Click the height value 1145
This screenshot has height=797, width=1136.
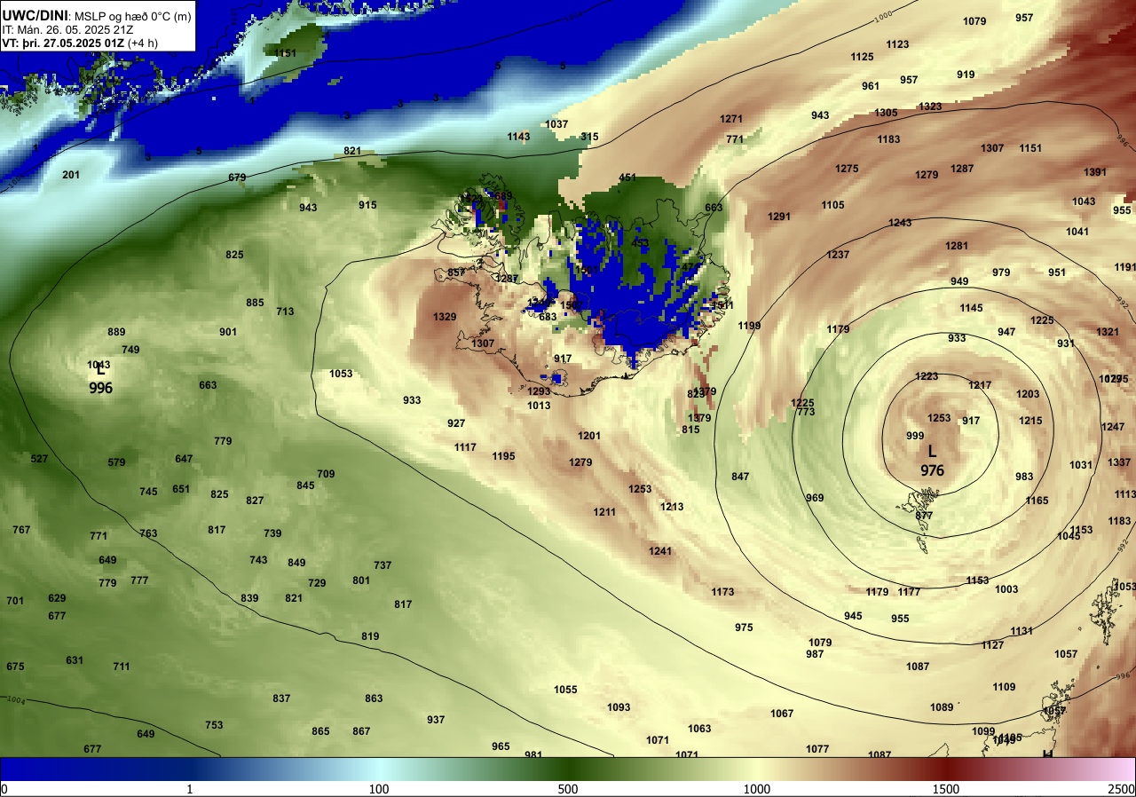[x=971, y=308]
